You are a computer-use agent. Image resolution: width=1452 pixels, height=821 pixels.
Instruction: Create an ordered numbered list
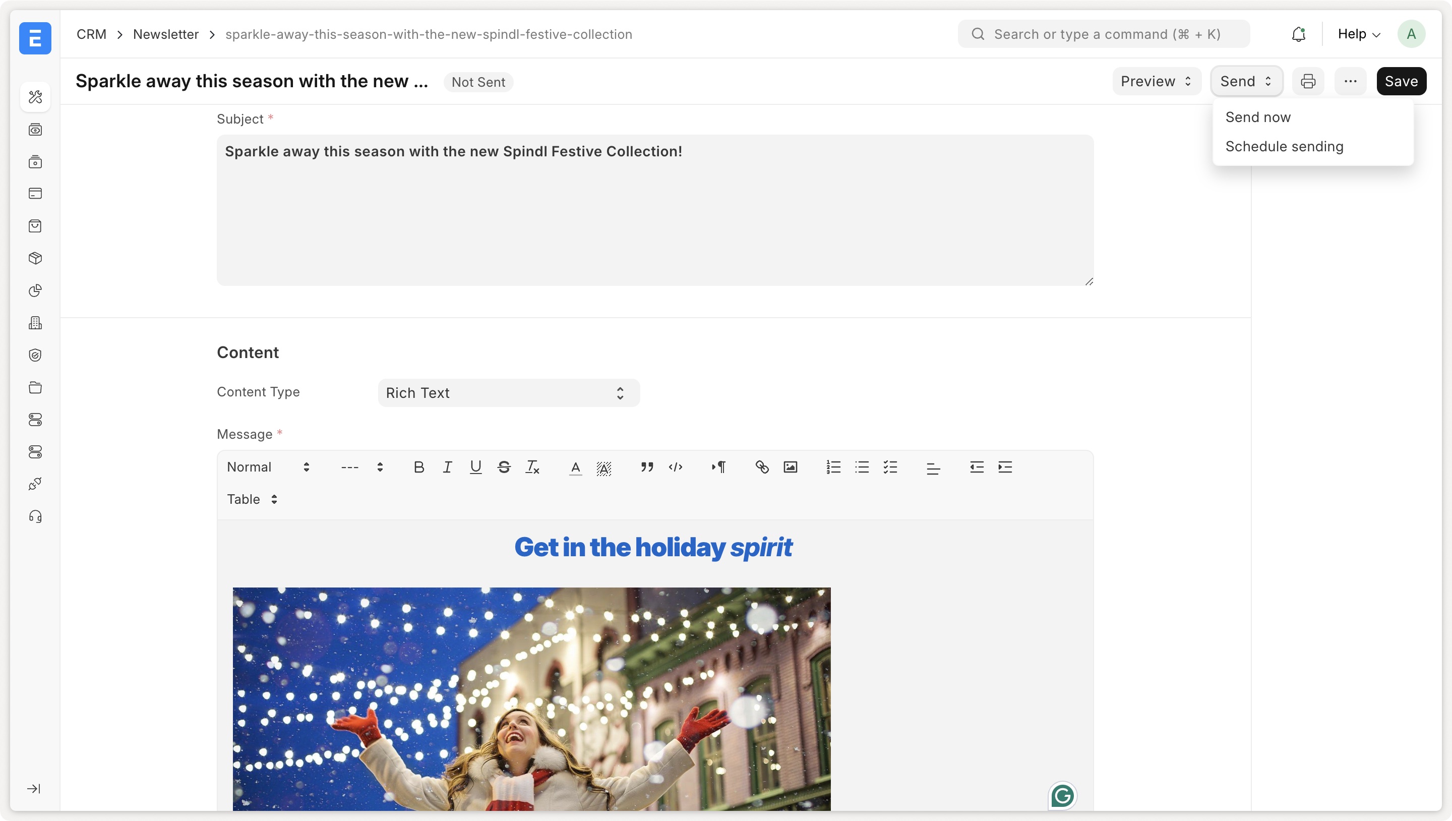[x=834, y=467]
